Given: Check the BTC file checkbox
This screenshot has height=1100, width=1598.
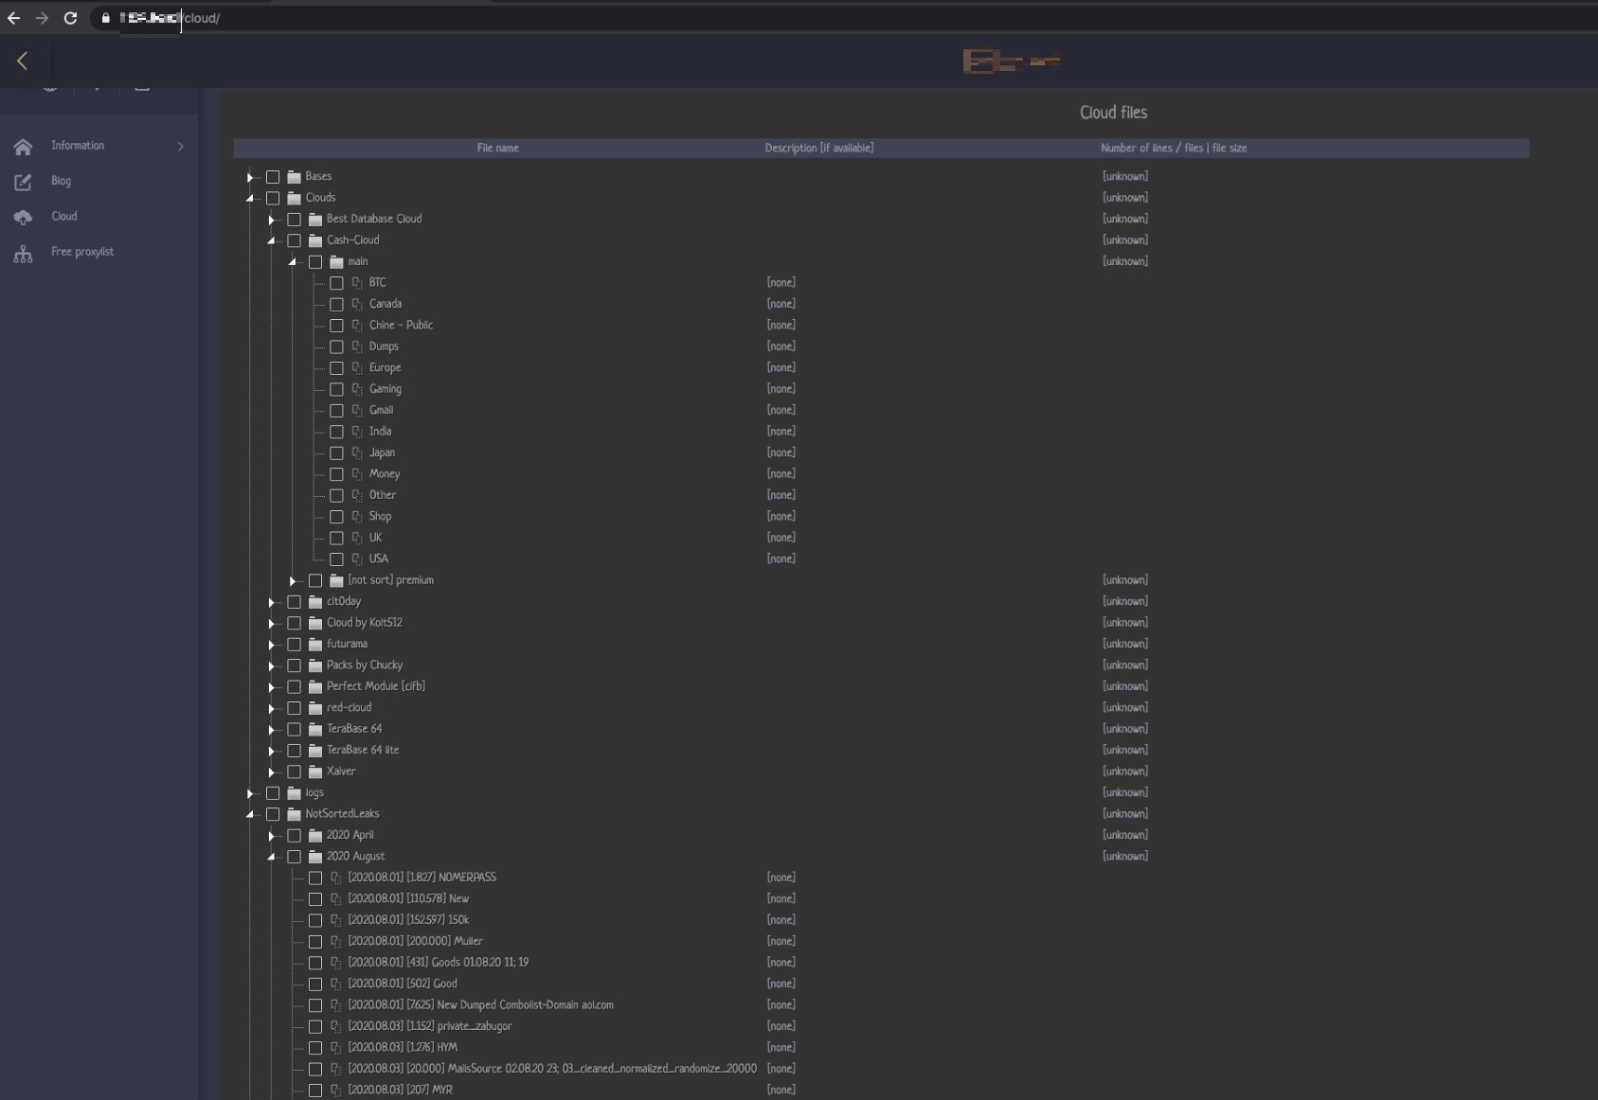Looking at the screenshot, I should [336, 283].
